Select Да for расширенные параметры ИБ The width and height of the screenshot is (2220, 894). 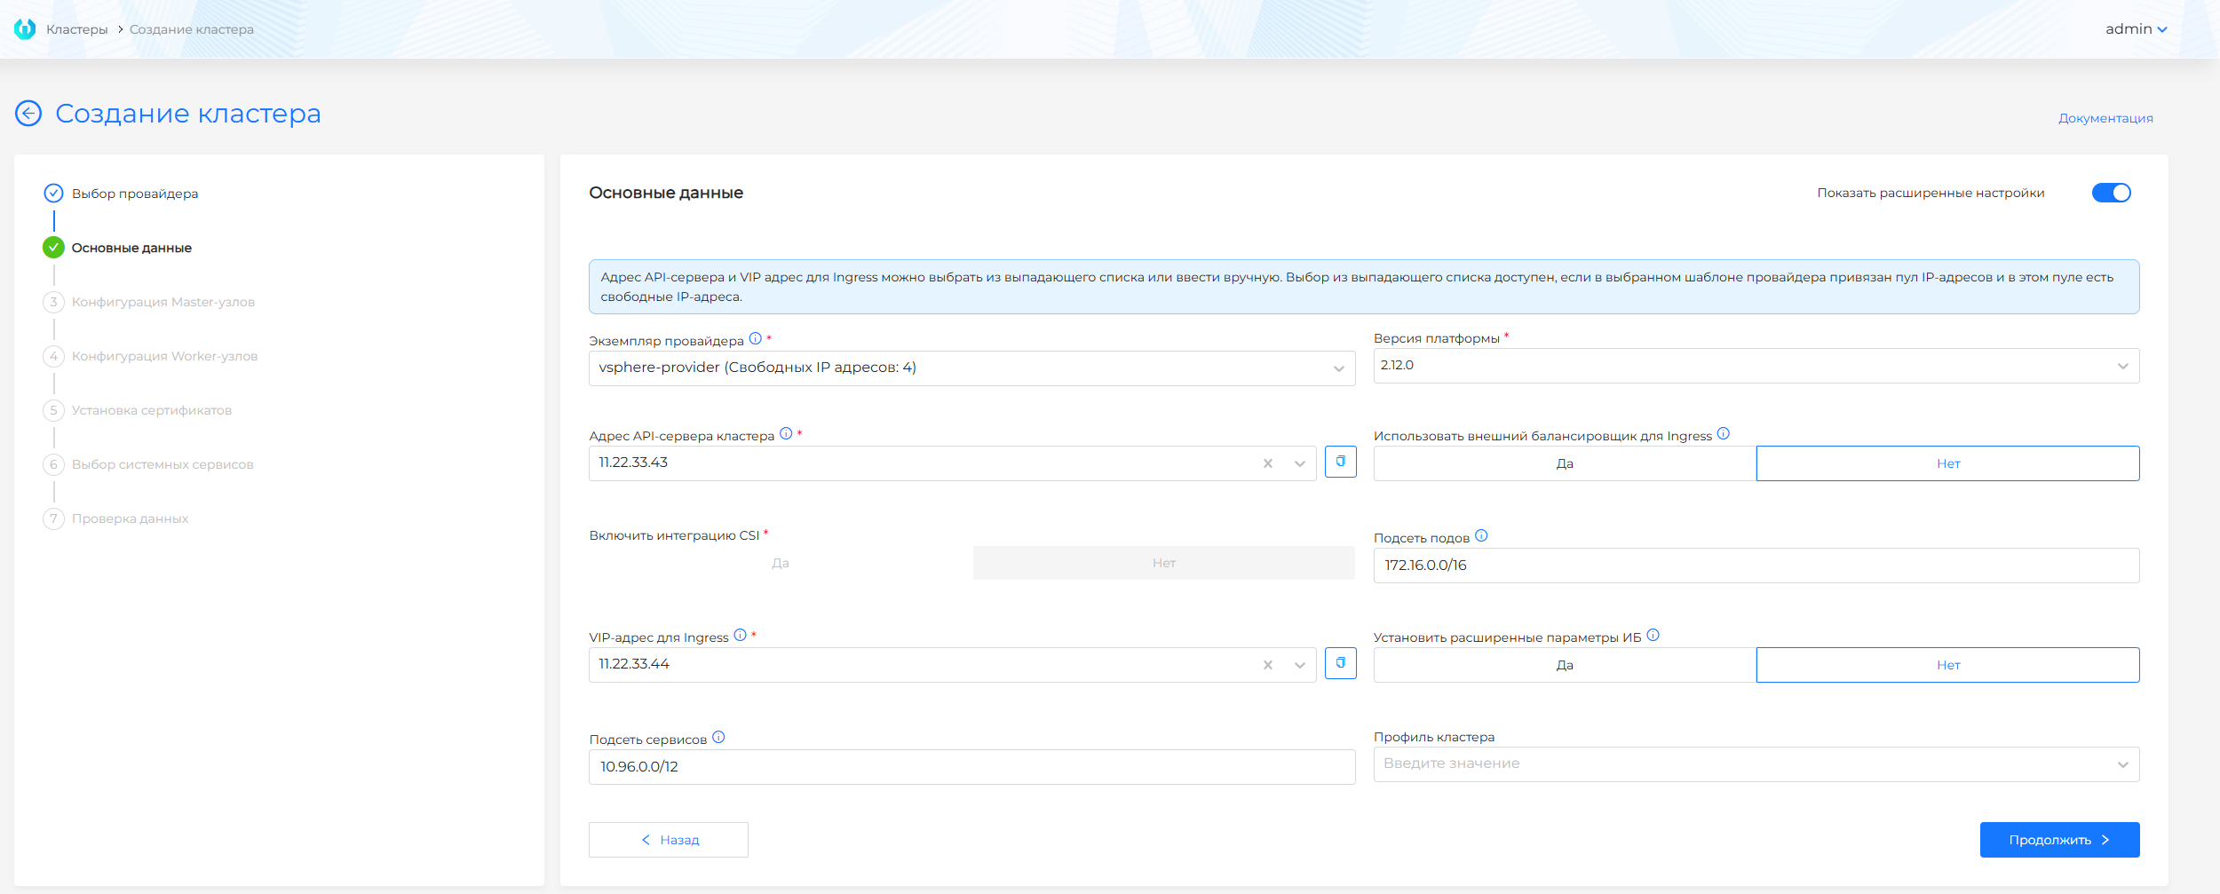coord(1564,665)
